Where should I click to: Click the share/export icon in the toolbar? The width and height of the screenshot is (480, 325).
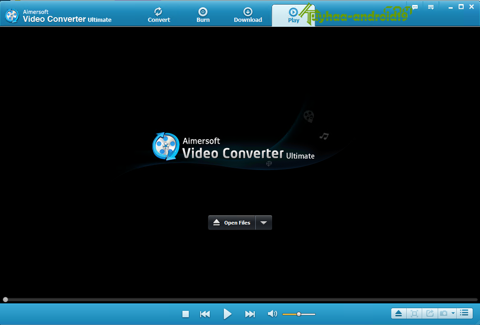pyautogui.click(x=430, y=313)
